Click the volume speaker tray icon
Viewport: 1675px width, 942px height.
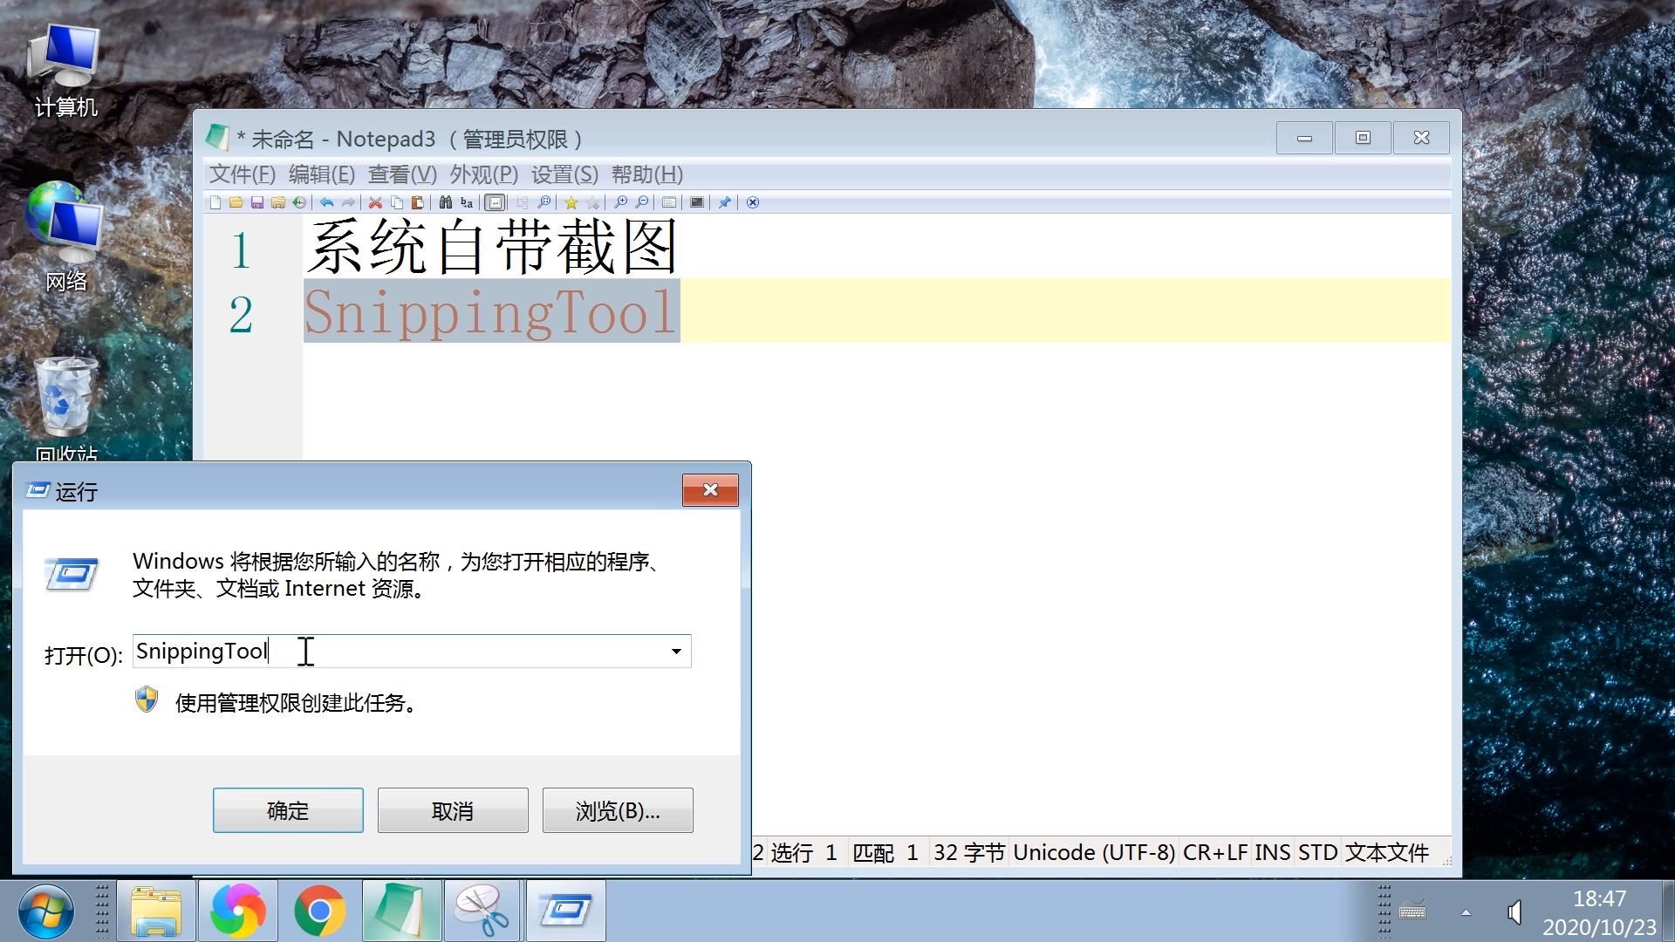click(1514, 912)
